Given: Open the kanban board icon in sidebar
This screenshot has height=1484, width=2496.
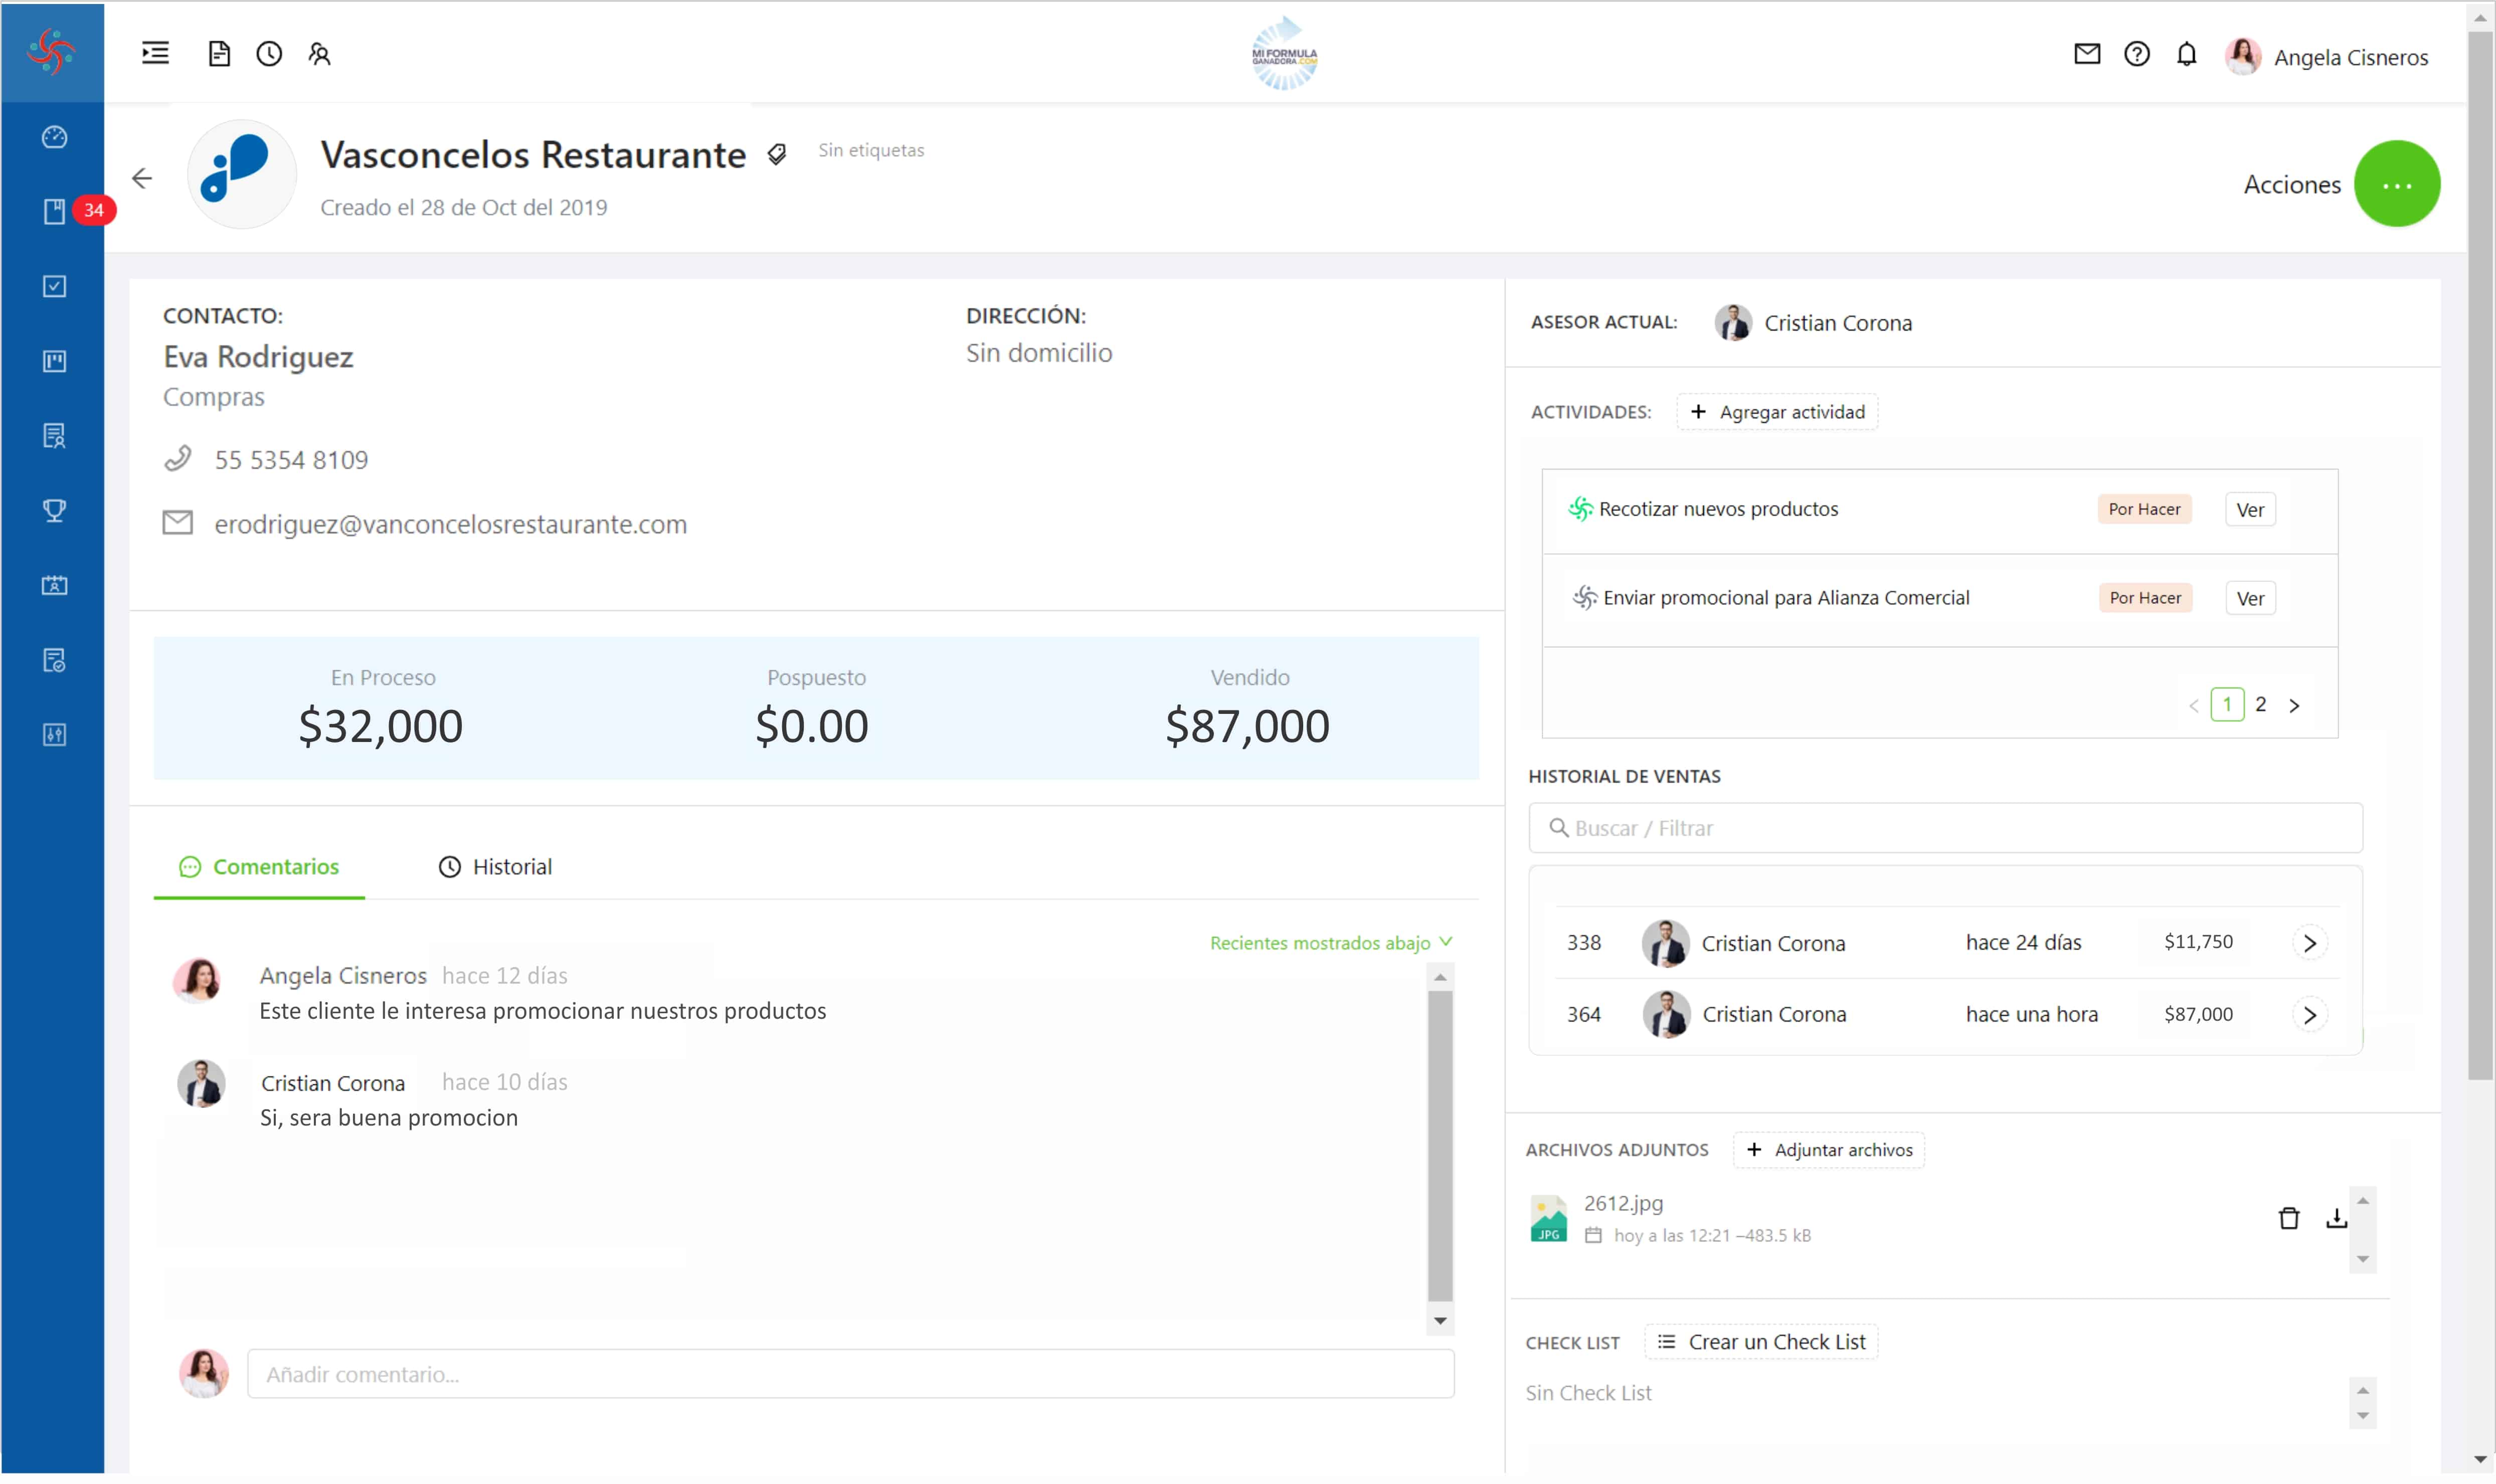Looking at the screenshot, I should point(54,362).
